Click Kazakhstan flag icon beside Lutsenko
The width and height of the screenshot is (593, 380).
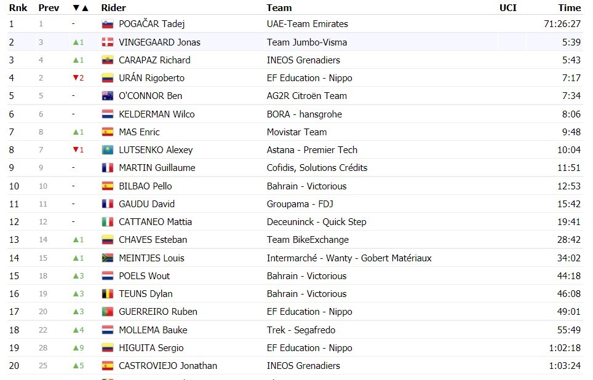[x=107, y=150]
